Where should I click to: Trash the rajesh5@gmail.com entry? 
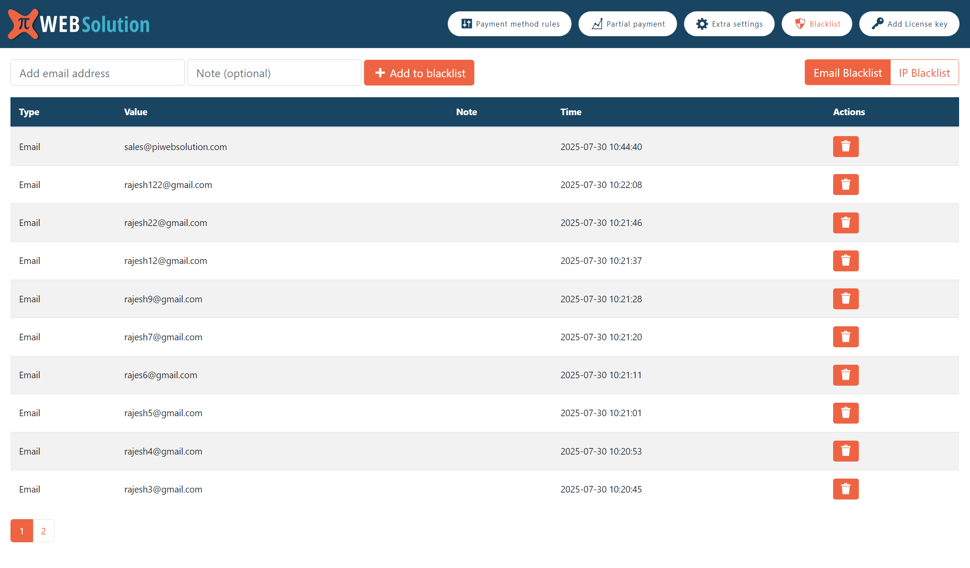(845, 413)
